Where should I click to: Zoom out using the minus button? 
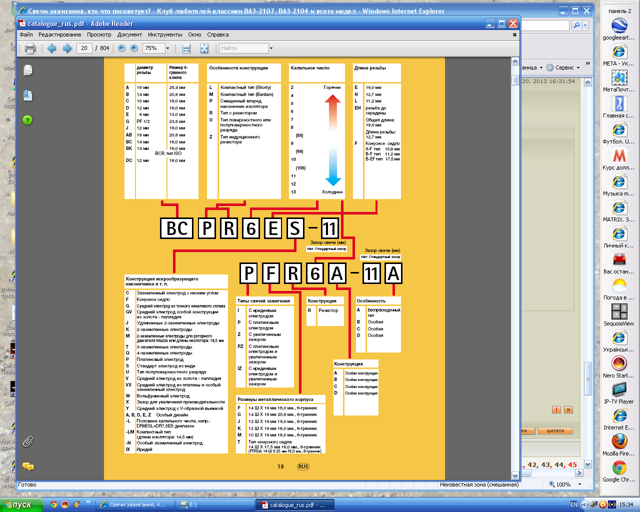point(121,48)
